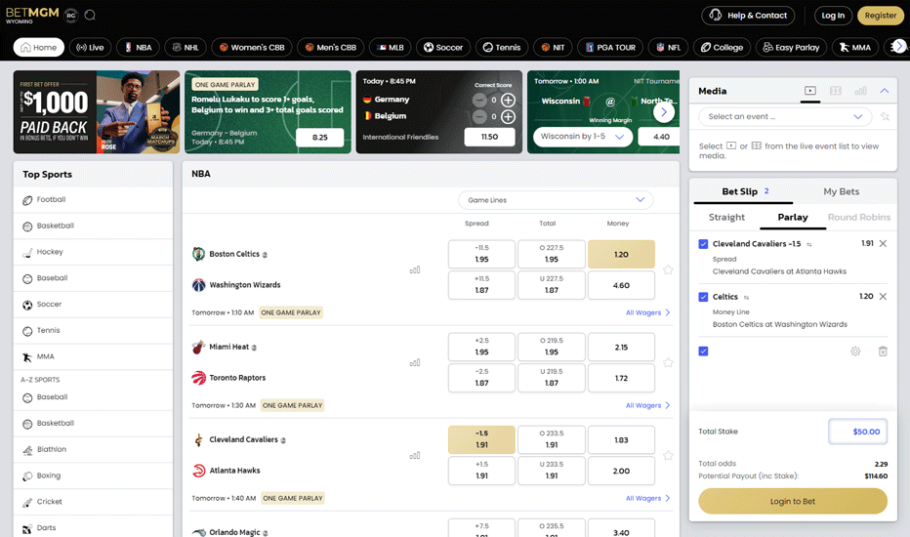Screen dimensions: 910x537
Task: Open PGA TOUR in nav bar
Action: 610,48
